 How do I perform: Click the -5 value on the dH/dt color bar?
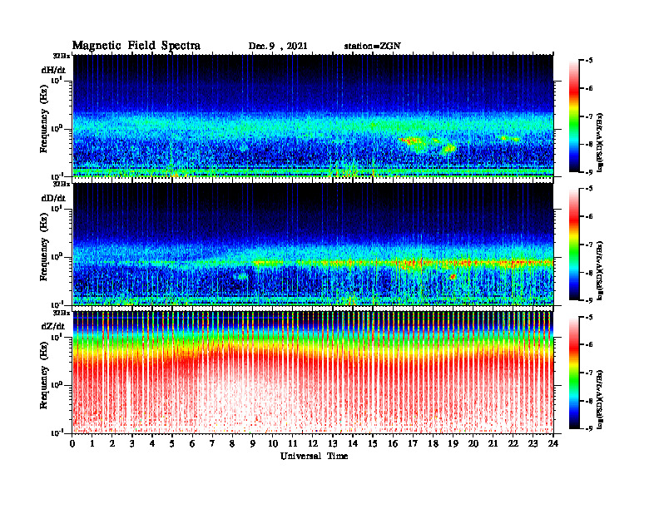[589, 61]
